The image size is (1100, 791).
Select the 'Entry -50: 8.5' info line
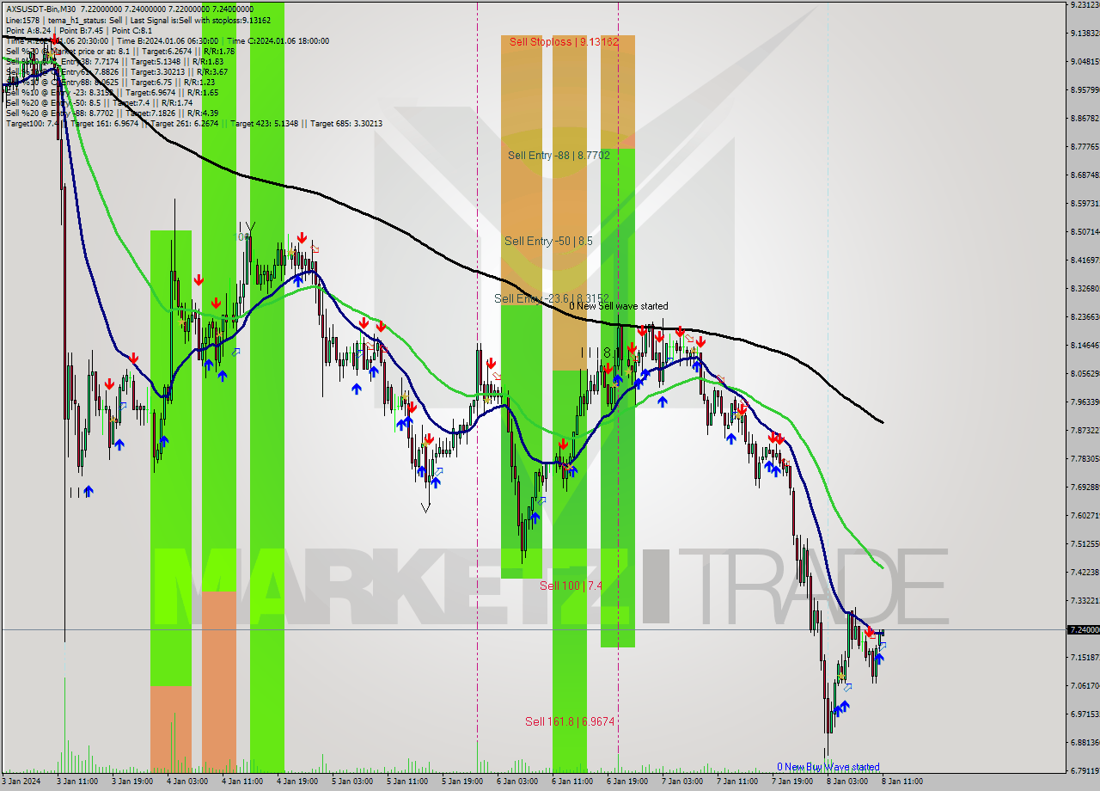point(99,102)
